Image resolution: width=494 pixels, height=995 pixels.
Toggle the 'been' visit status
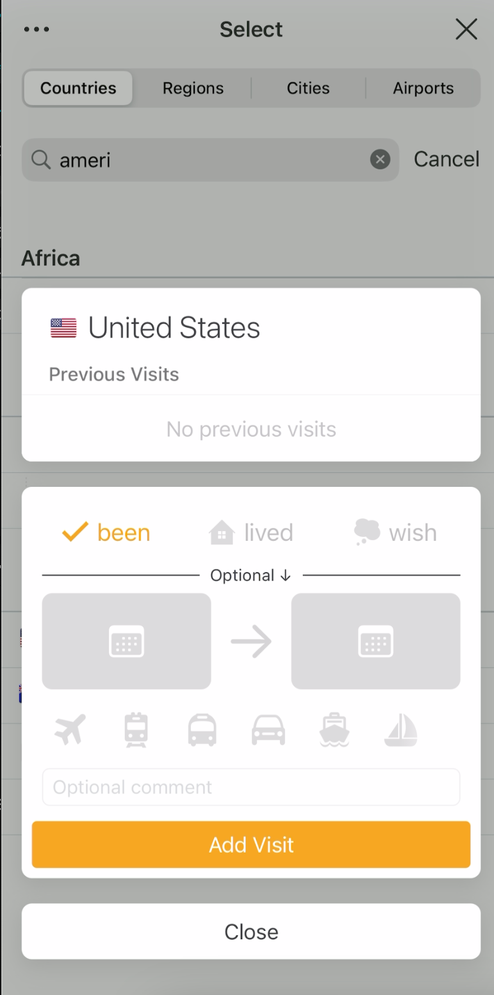tap(106, 532)
